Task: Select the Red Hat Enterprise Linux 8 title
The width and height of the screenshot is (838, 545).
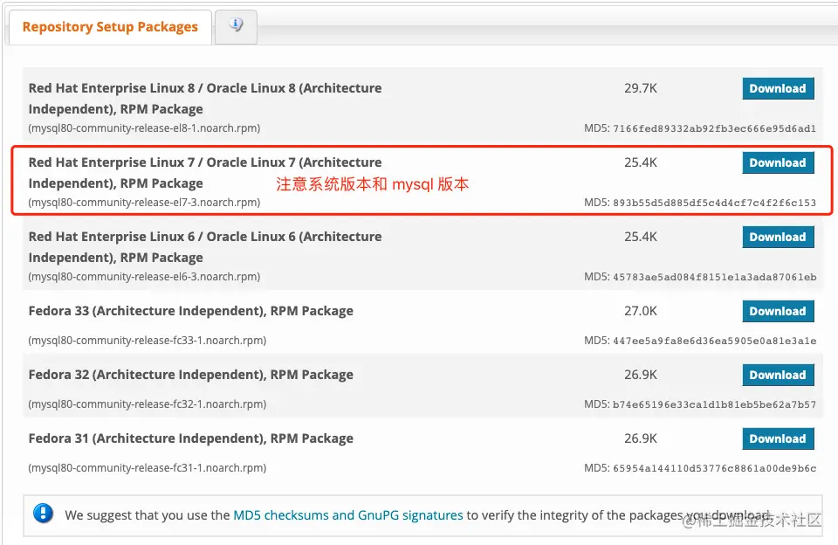Action: pyautogui.click(x=204, y=99)
